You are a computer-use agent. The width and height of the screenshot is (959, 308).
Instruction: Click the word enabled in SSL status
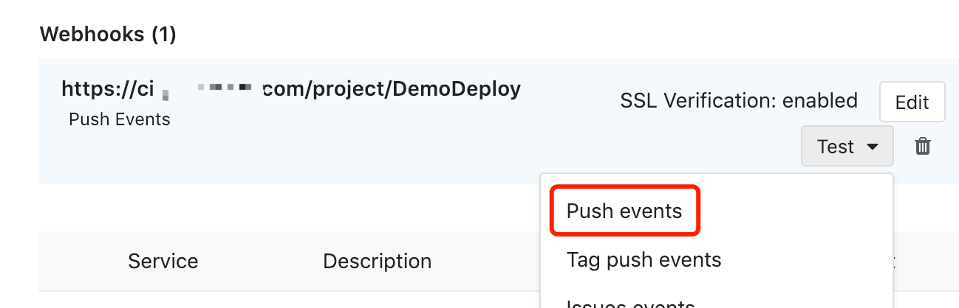(x=818, y=100)
